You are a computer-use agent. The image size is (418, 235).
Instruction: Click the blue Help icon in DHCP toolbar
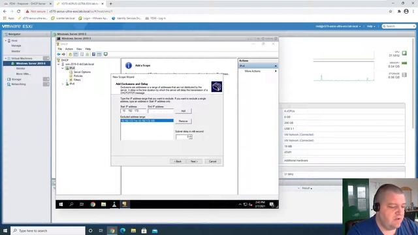(x=93, y=54)
